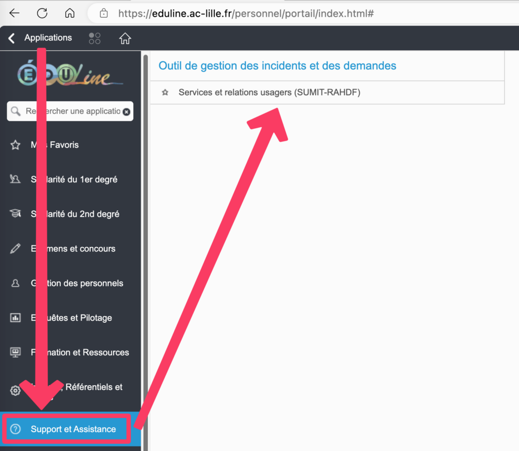Clear the application search field
Screen dimensions: 519x451
click(x=126, y=111)
